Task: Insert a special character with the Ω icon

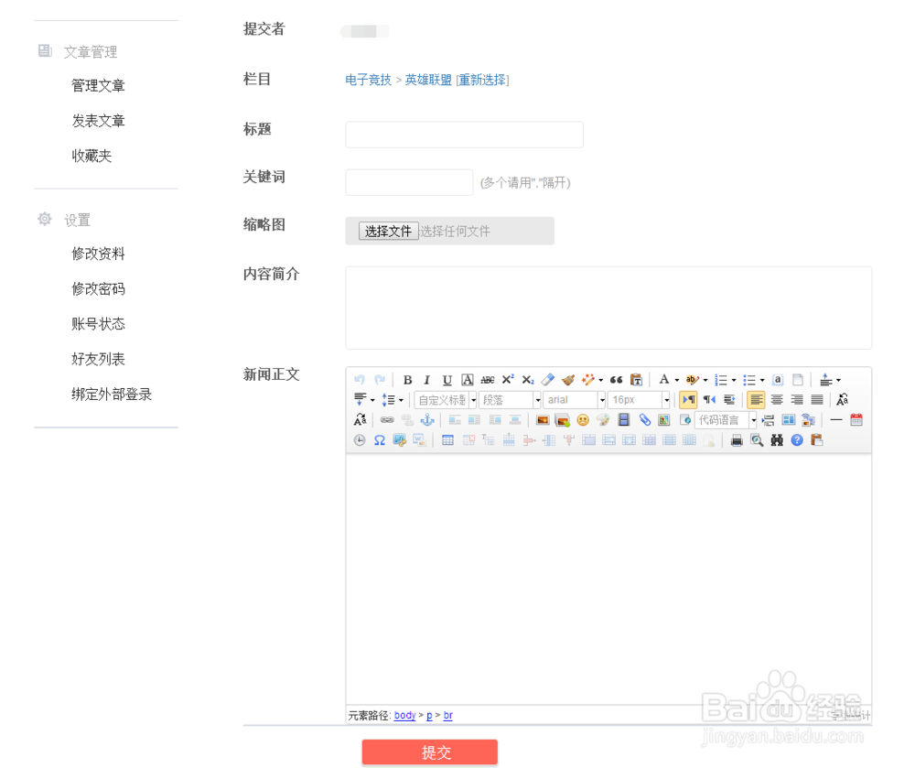Action: 379,439
